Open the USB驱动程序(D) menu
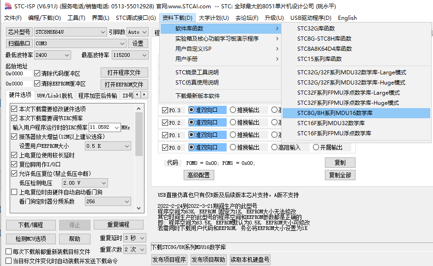Viewport: 433px width, 266px height. click(x=311, y=18)
